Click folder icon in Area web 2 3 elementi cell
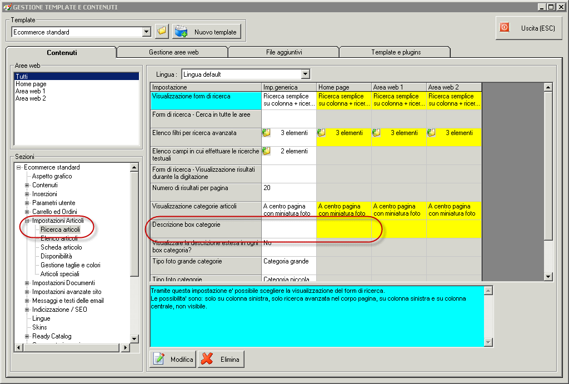Screen dimensions: 569x384 432,133
